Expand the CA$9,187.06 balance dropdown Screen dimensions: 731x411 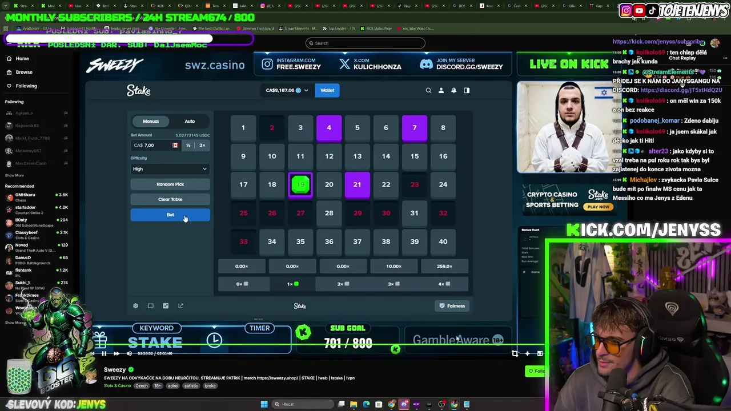287,90
